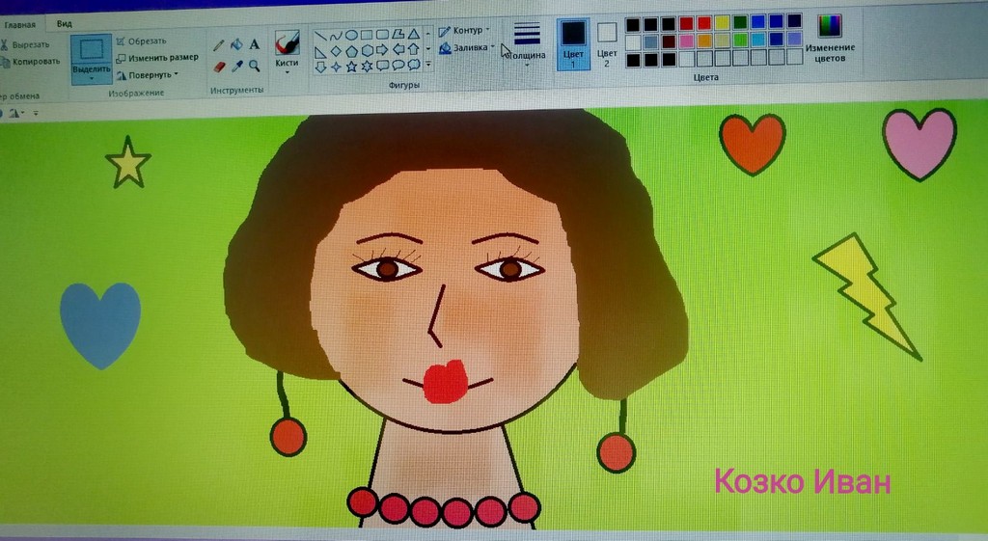988x541 pixels.
Task: Open the Главная ribbon tab
Action: pos(19,24)
